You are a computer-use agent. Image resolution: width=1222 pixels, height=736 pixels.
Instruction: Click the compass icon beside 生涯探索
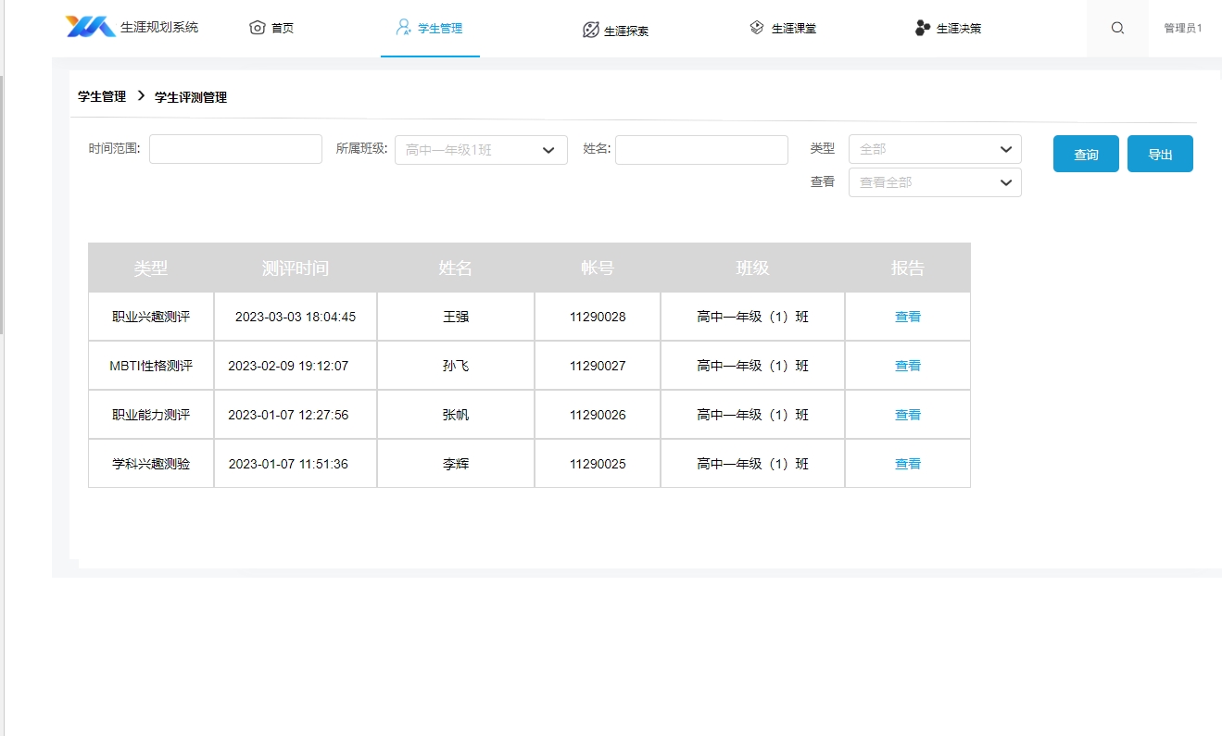tap(590, 30)
